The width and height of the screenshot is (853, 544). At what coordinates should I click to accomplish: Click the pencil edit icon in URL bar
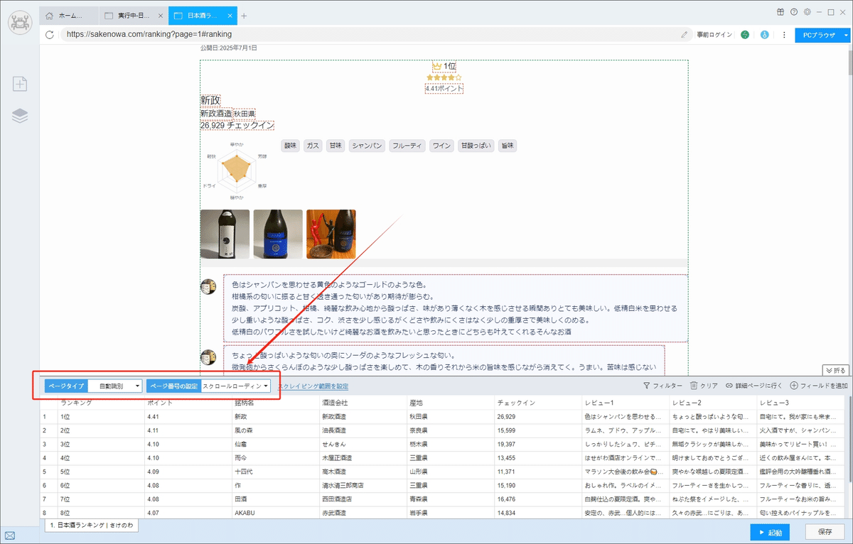[685, 34]
